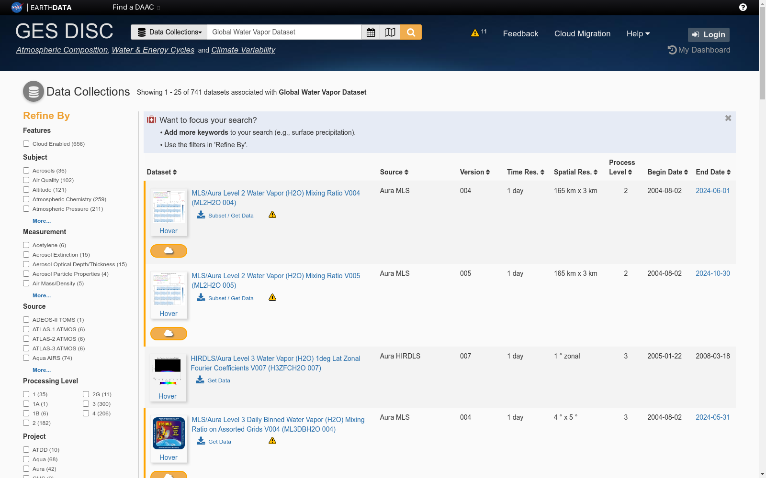This screenshot has width=766, height=478.
Task: Click inside the Global Water Vapor Dataset search field
Action: [x=284, y=32]
